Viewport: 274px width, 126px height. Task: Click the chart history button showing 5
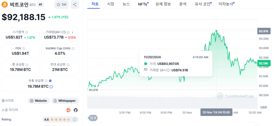[x=92, y=118]
